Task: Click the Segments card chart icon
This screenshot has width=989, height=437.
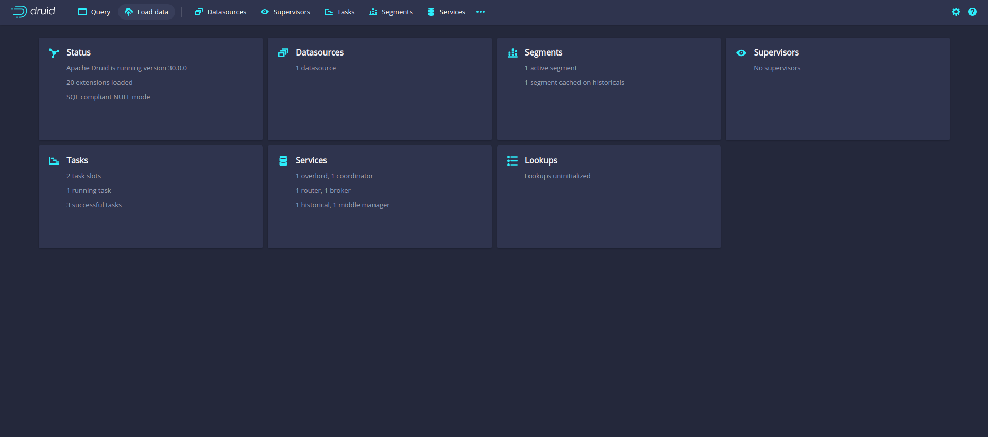Action: [513, 53]
